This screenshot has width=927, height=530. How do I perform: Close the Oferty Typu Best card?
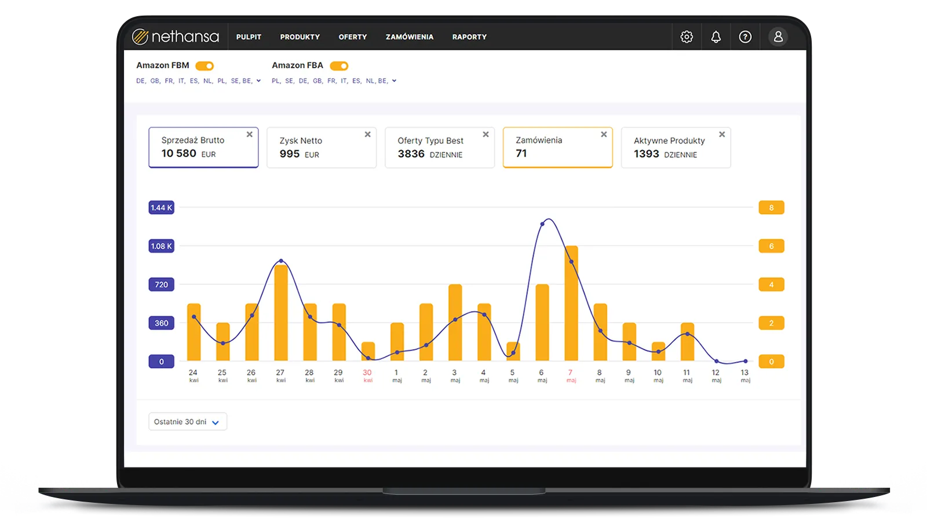coord(486,134)
